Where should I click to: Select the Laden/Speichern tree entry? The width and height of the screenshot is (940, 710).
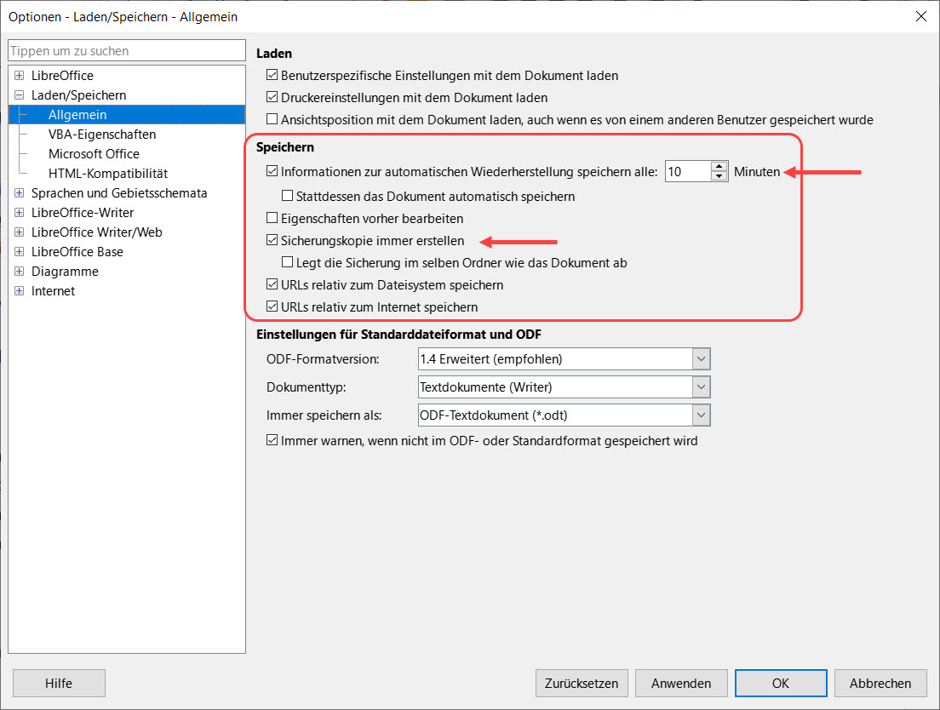point(78,95)
